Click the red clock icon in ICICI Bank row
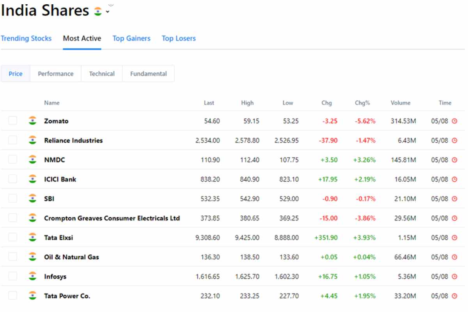The width and height of the screenshot is (468, 312). click(x=454, y=179)
